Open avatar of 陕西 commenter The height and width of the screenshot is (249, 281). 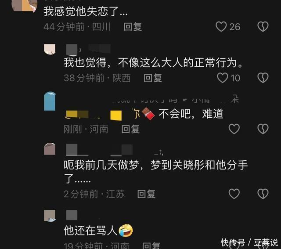point(50,49)
